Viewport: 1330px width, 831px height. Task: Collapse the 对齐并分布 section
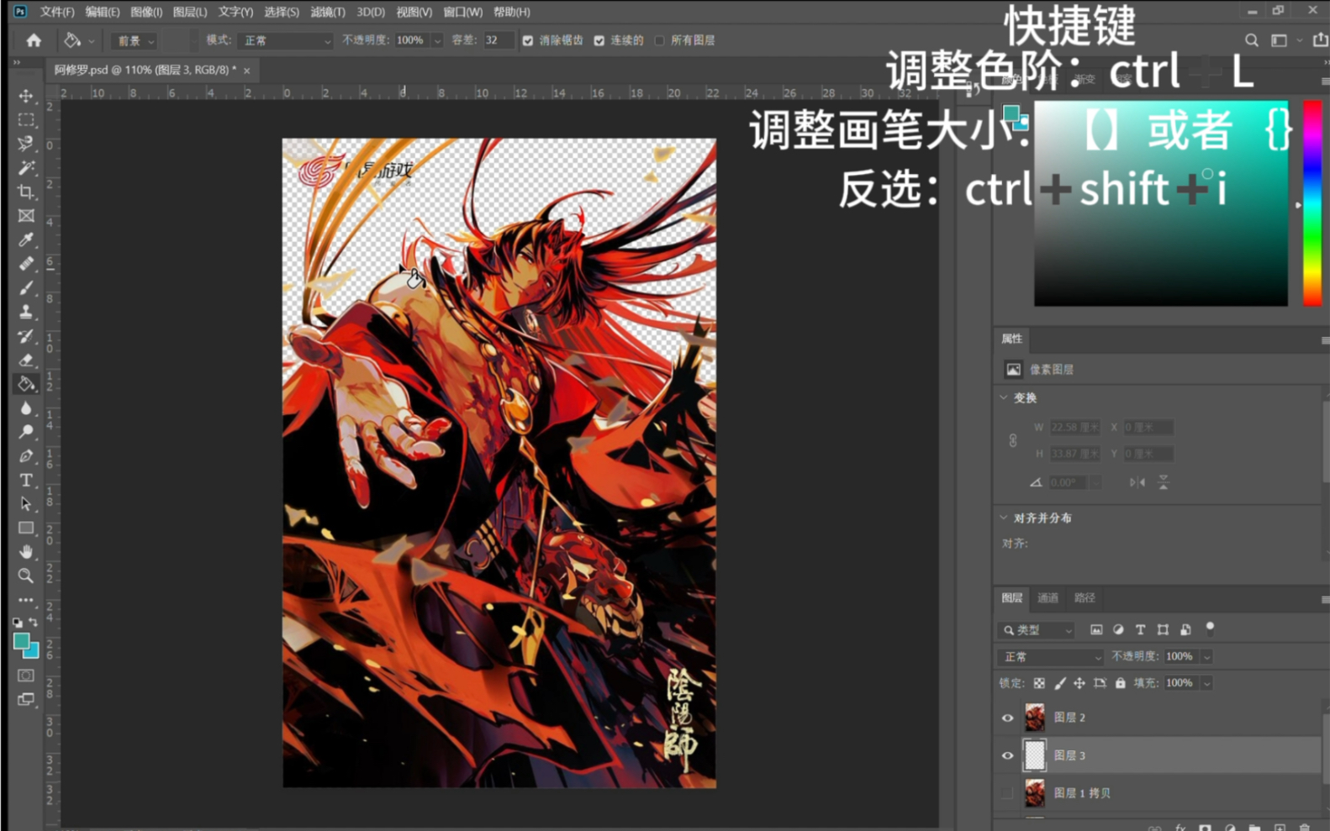1004,518
